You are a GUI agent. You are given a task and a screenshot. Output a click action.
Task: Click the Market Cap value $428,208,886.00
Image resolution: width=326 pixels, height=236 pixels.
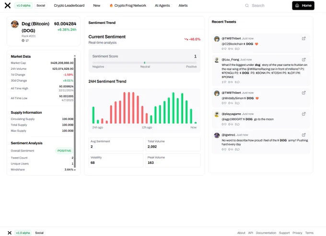pyautogui.click(x=62, y=63)
